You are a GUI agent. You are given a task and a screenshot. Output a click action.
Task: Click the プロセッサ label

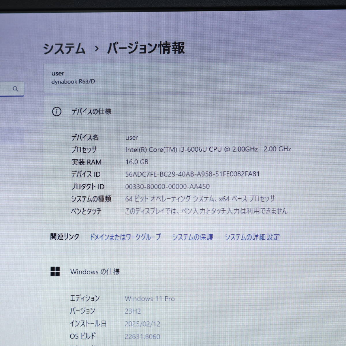[84, 149]
